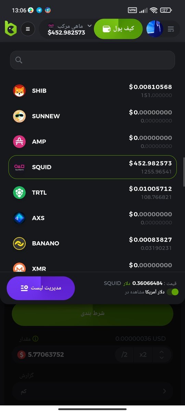185x413 pixels.
Task: Focus the currency search field
Action: tap(92, 60)
